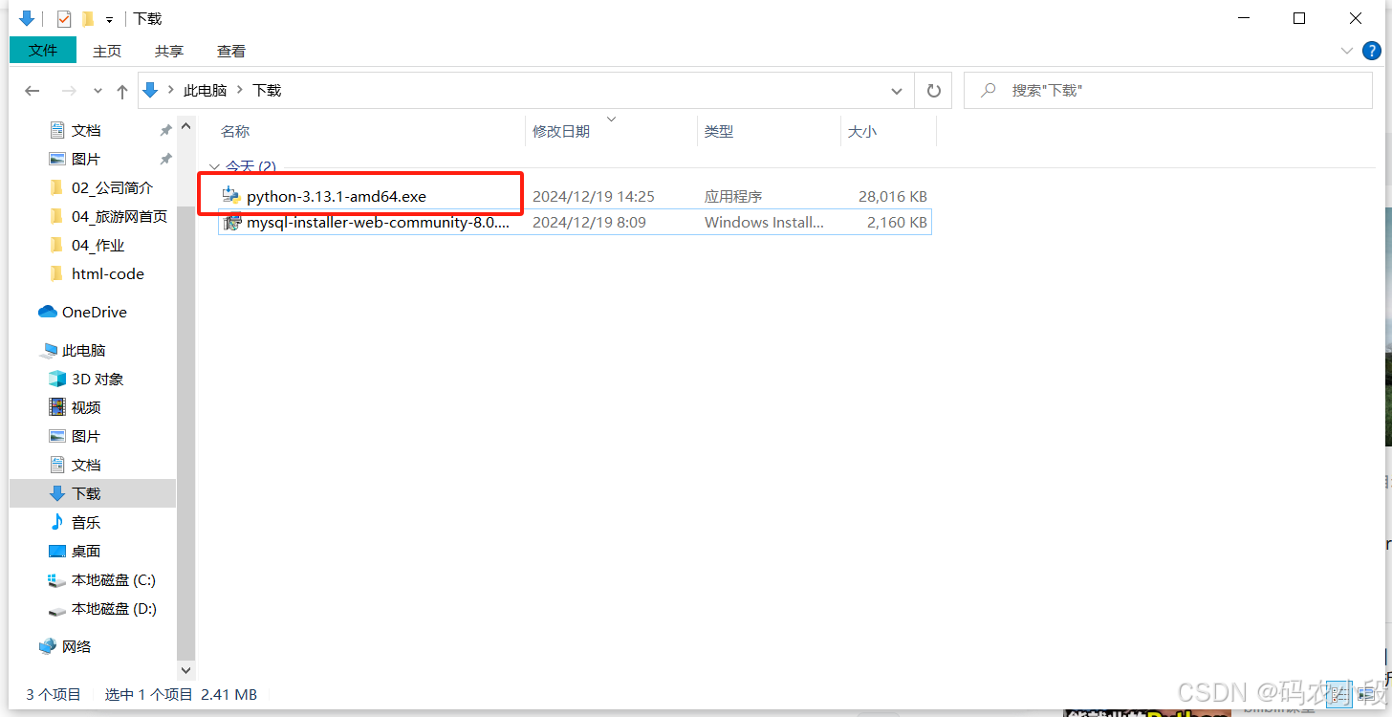This screenshot has height=717, width=1392.
Task: Switch to large icons view in status bar
Action: coord(1368,695)
